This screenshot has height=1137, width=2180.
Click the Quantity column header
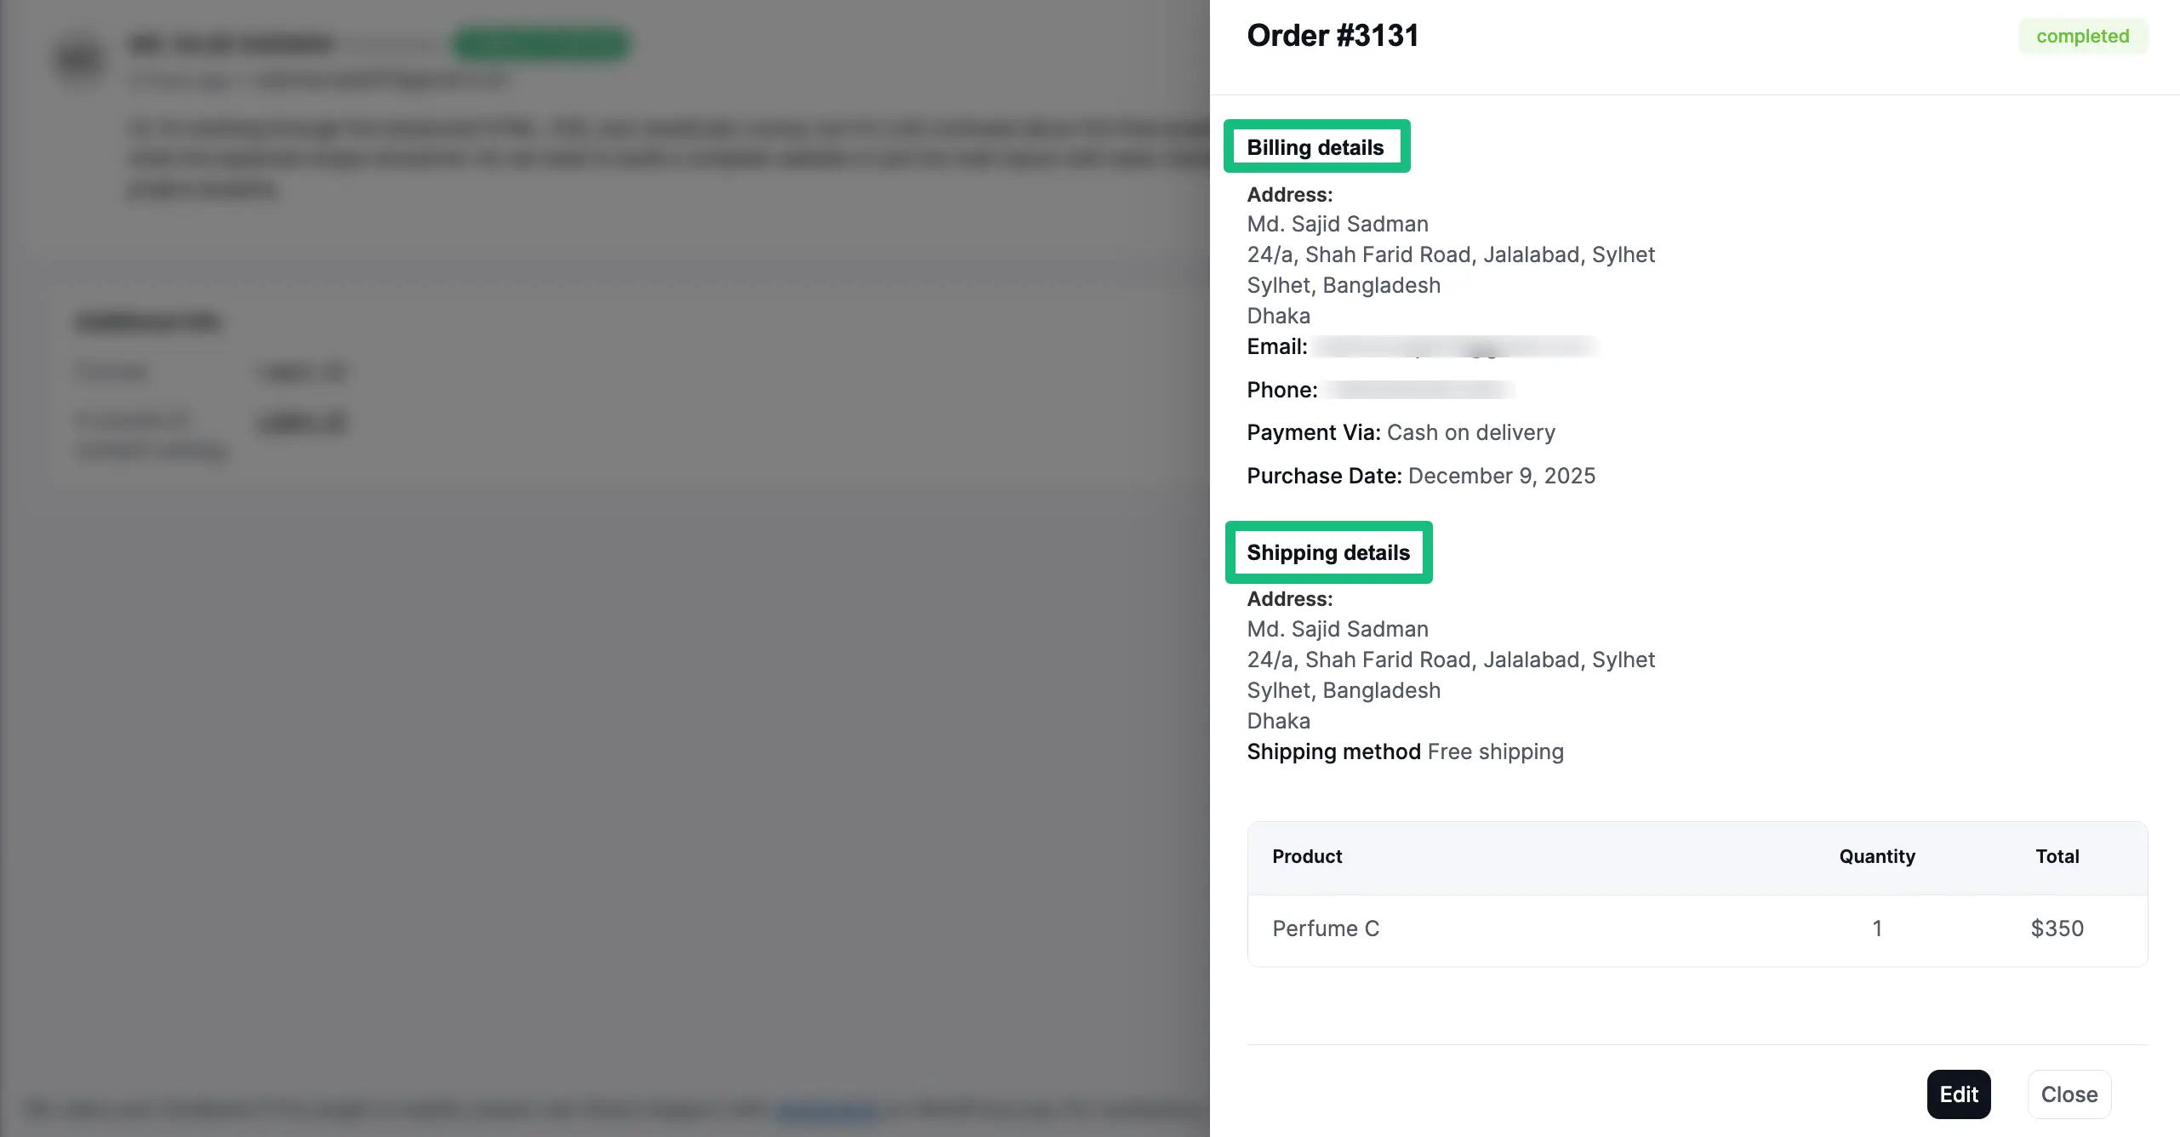1876,857
